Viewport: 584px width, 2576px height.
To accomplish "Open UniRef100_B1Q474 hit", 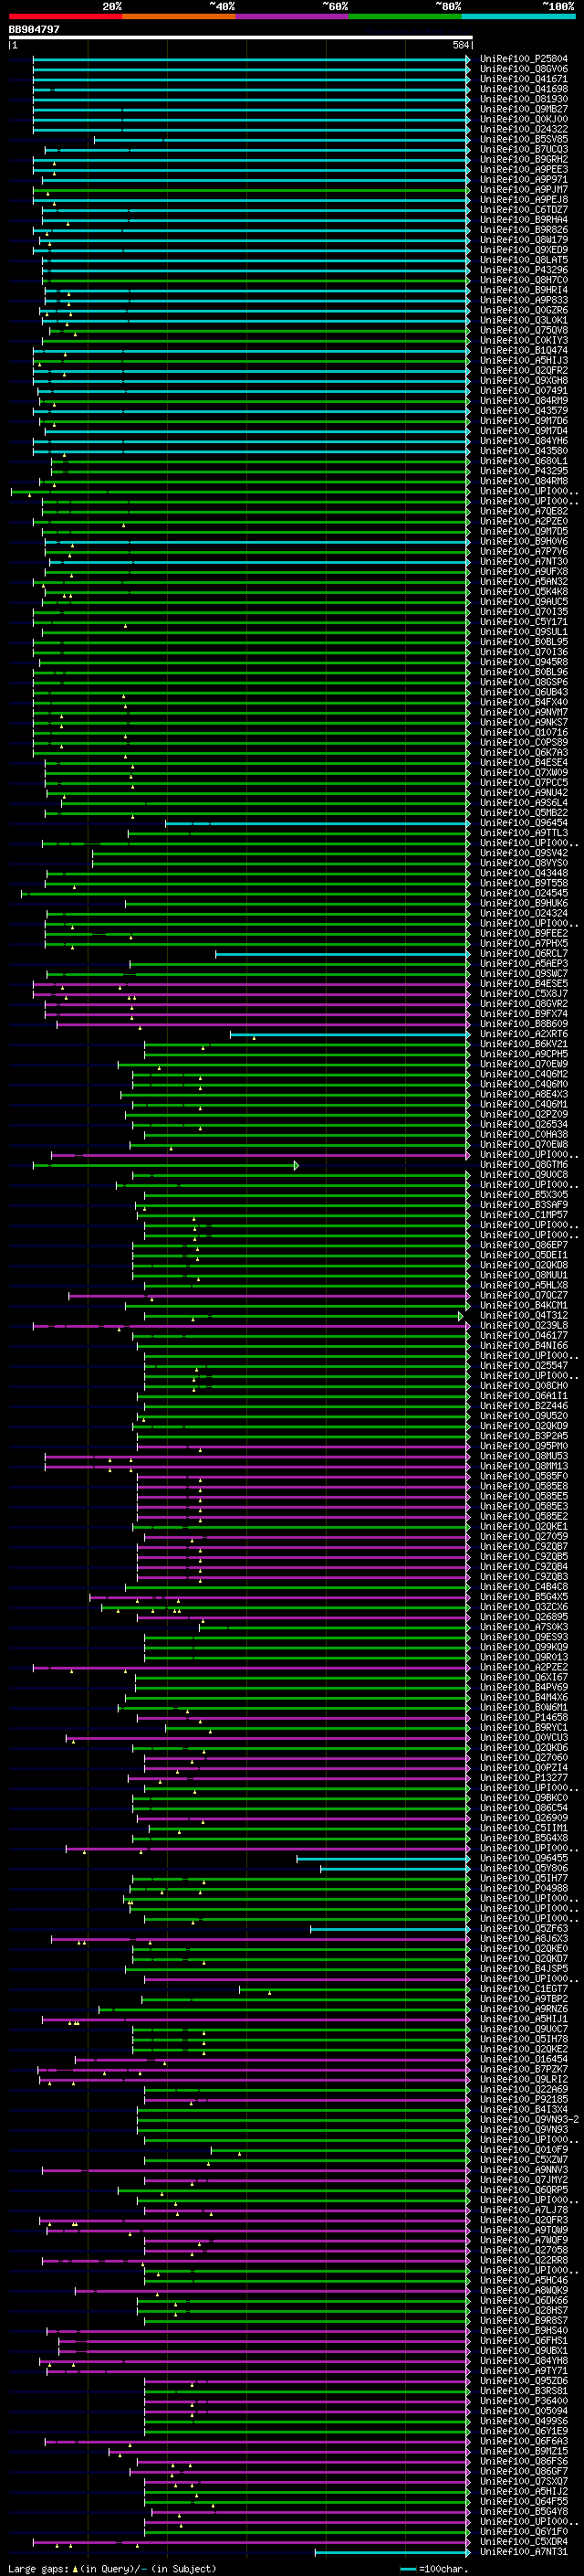I will point(523,350).
